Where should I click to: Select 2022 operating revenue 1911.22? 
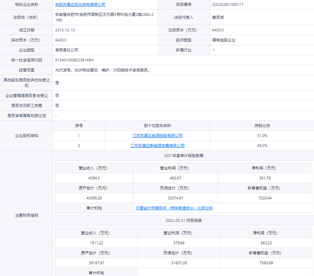(97, 243)
